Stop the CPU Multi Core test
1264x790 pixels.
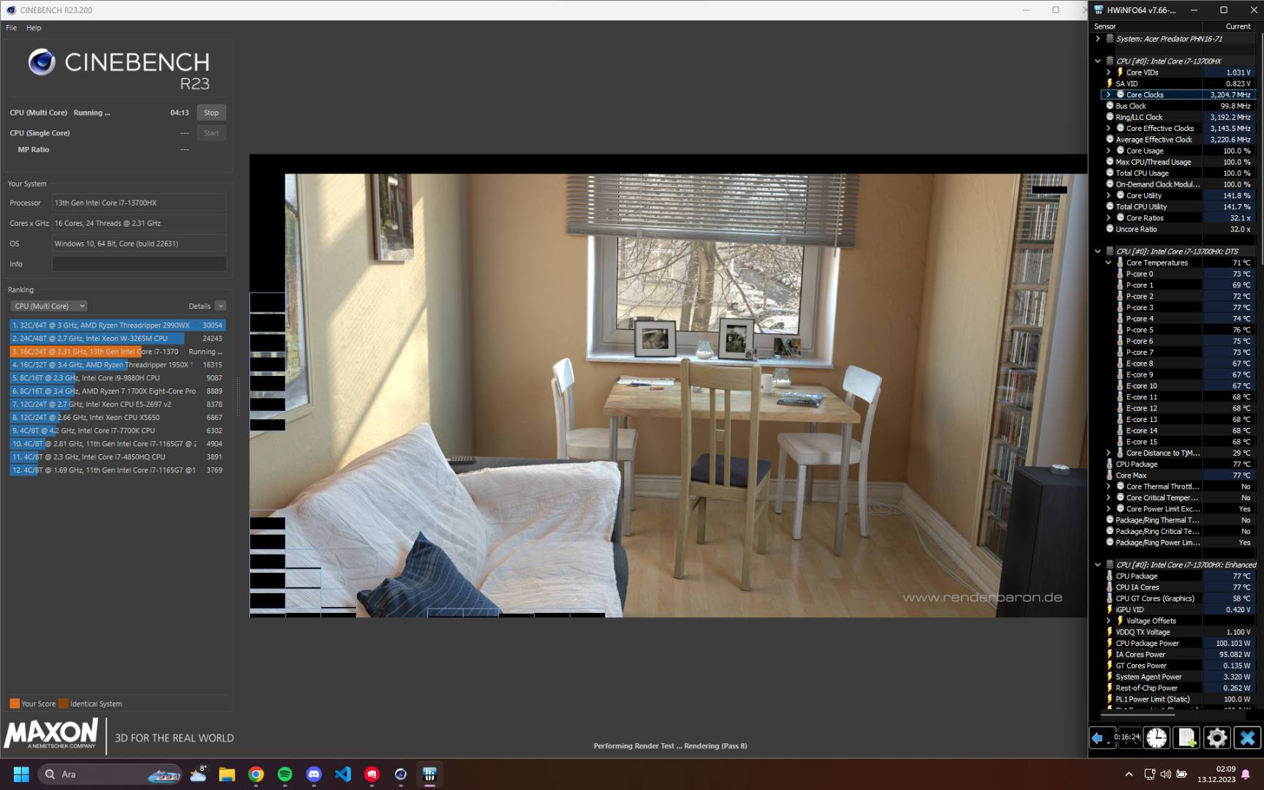211,113
